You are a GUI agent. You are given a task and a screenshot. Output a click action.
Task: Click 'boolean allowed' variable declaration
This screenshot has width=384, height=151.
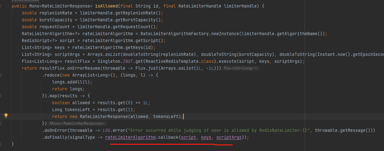71,103
